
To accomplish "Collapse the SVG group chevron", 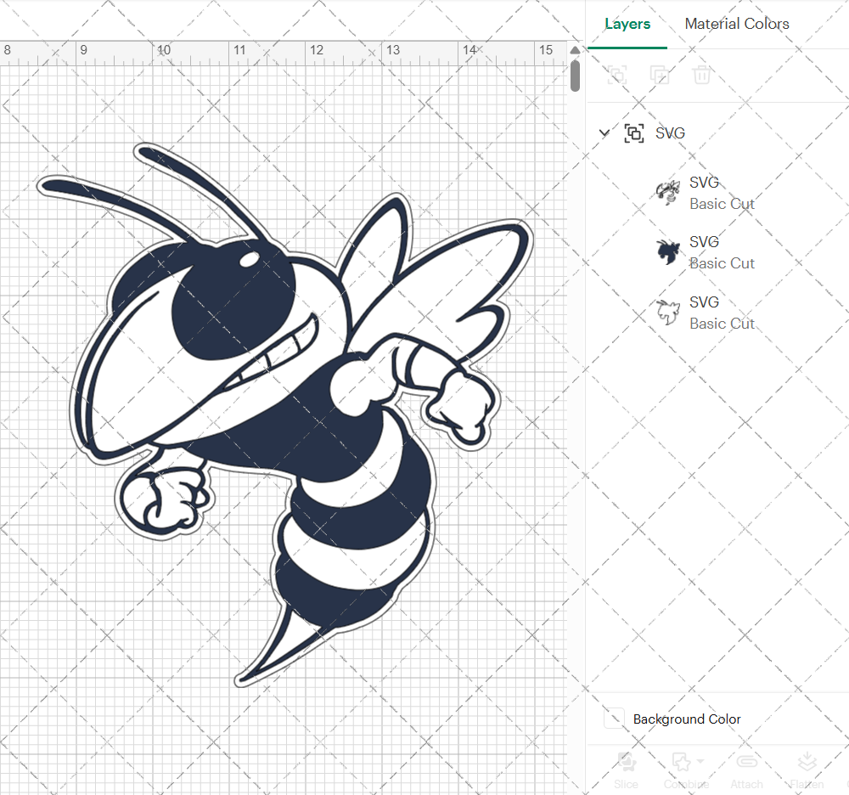I will pyautogui.click(x=604, y=132).
